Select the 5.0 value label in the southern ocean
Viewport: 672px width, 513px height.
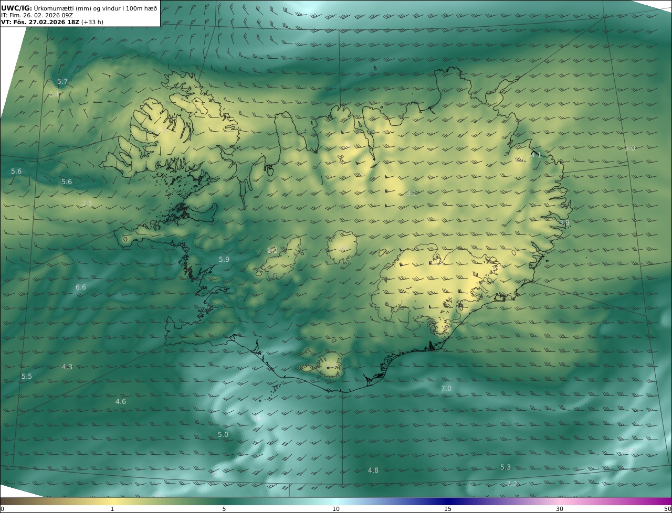pyautogui.click(x=223, y=434)
